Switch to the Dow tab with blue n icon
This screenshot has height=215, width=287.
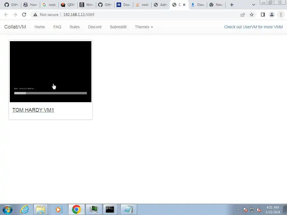click(124, 5)
